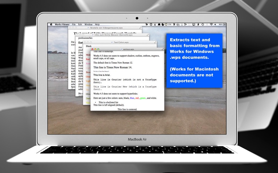Click the blue colored word 'blue'
The width and height of the screenshot is (278, 173).
click(132, 98)
